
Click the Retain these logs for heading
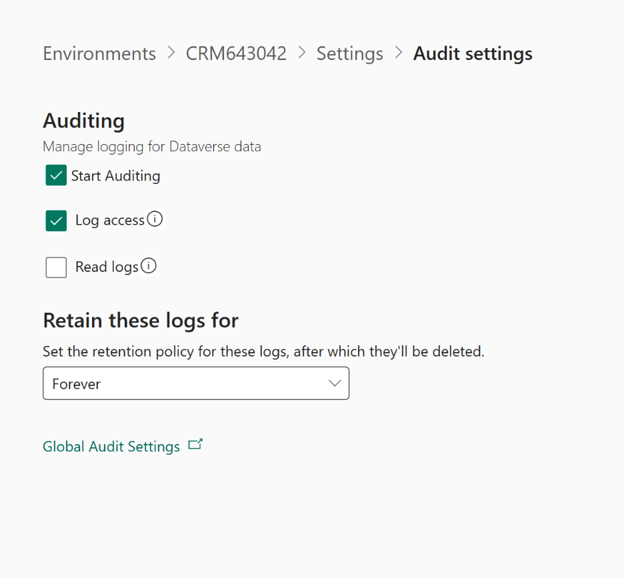click(141, 321)
